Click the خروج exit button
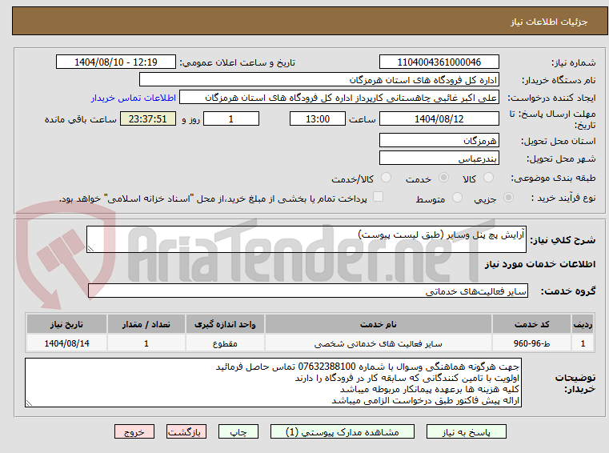The image size is (609, 453). (x=134, y=431)
